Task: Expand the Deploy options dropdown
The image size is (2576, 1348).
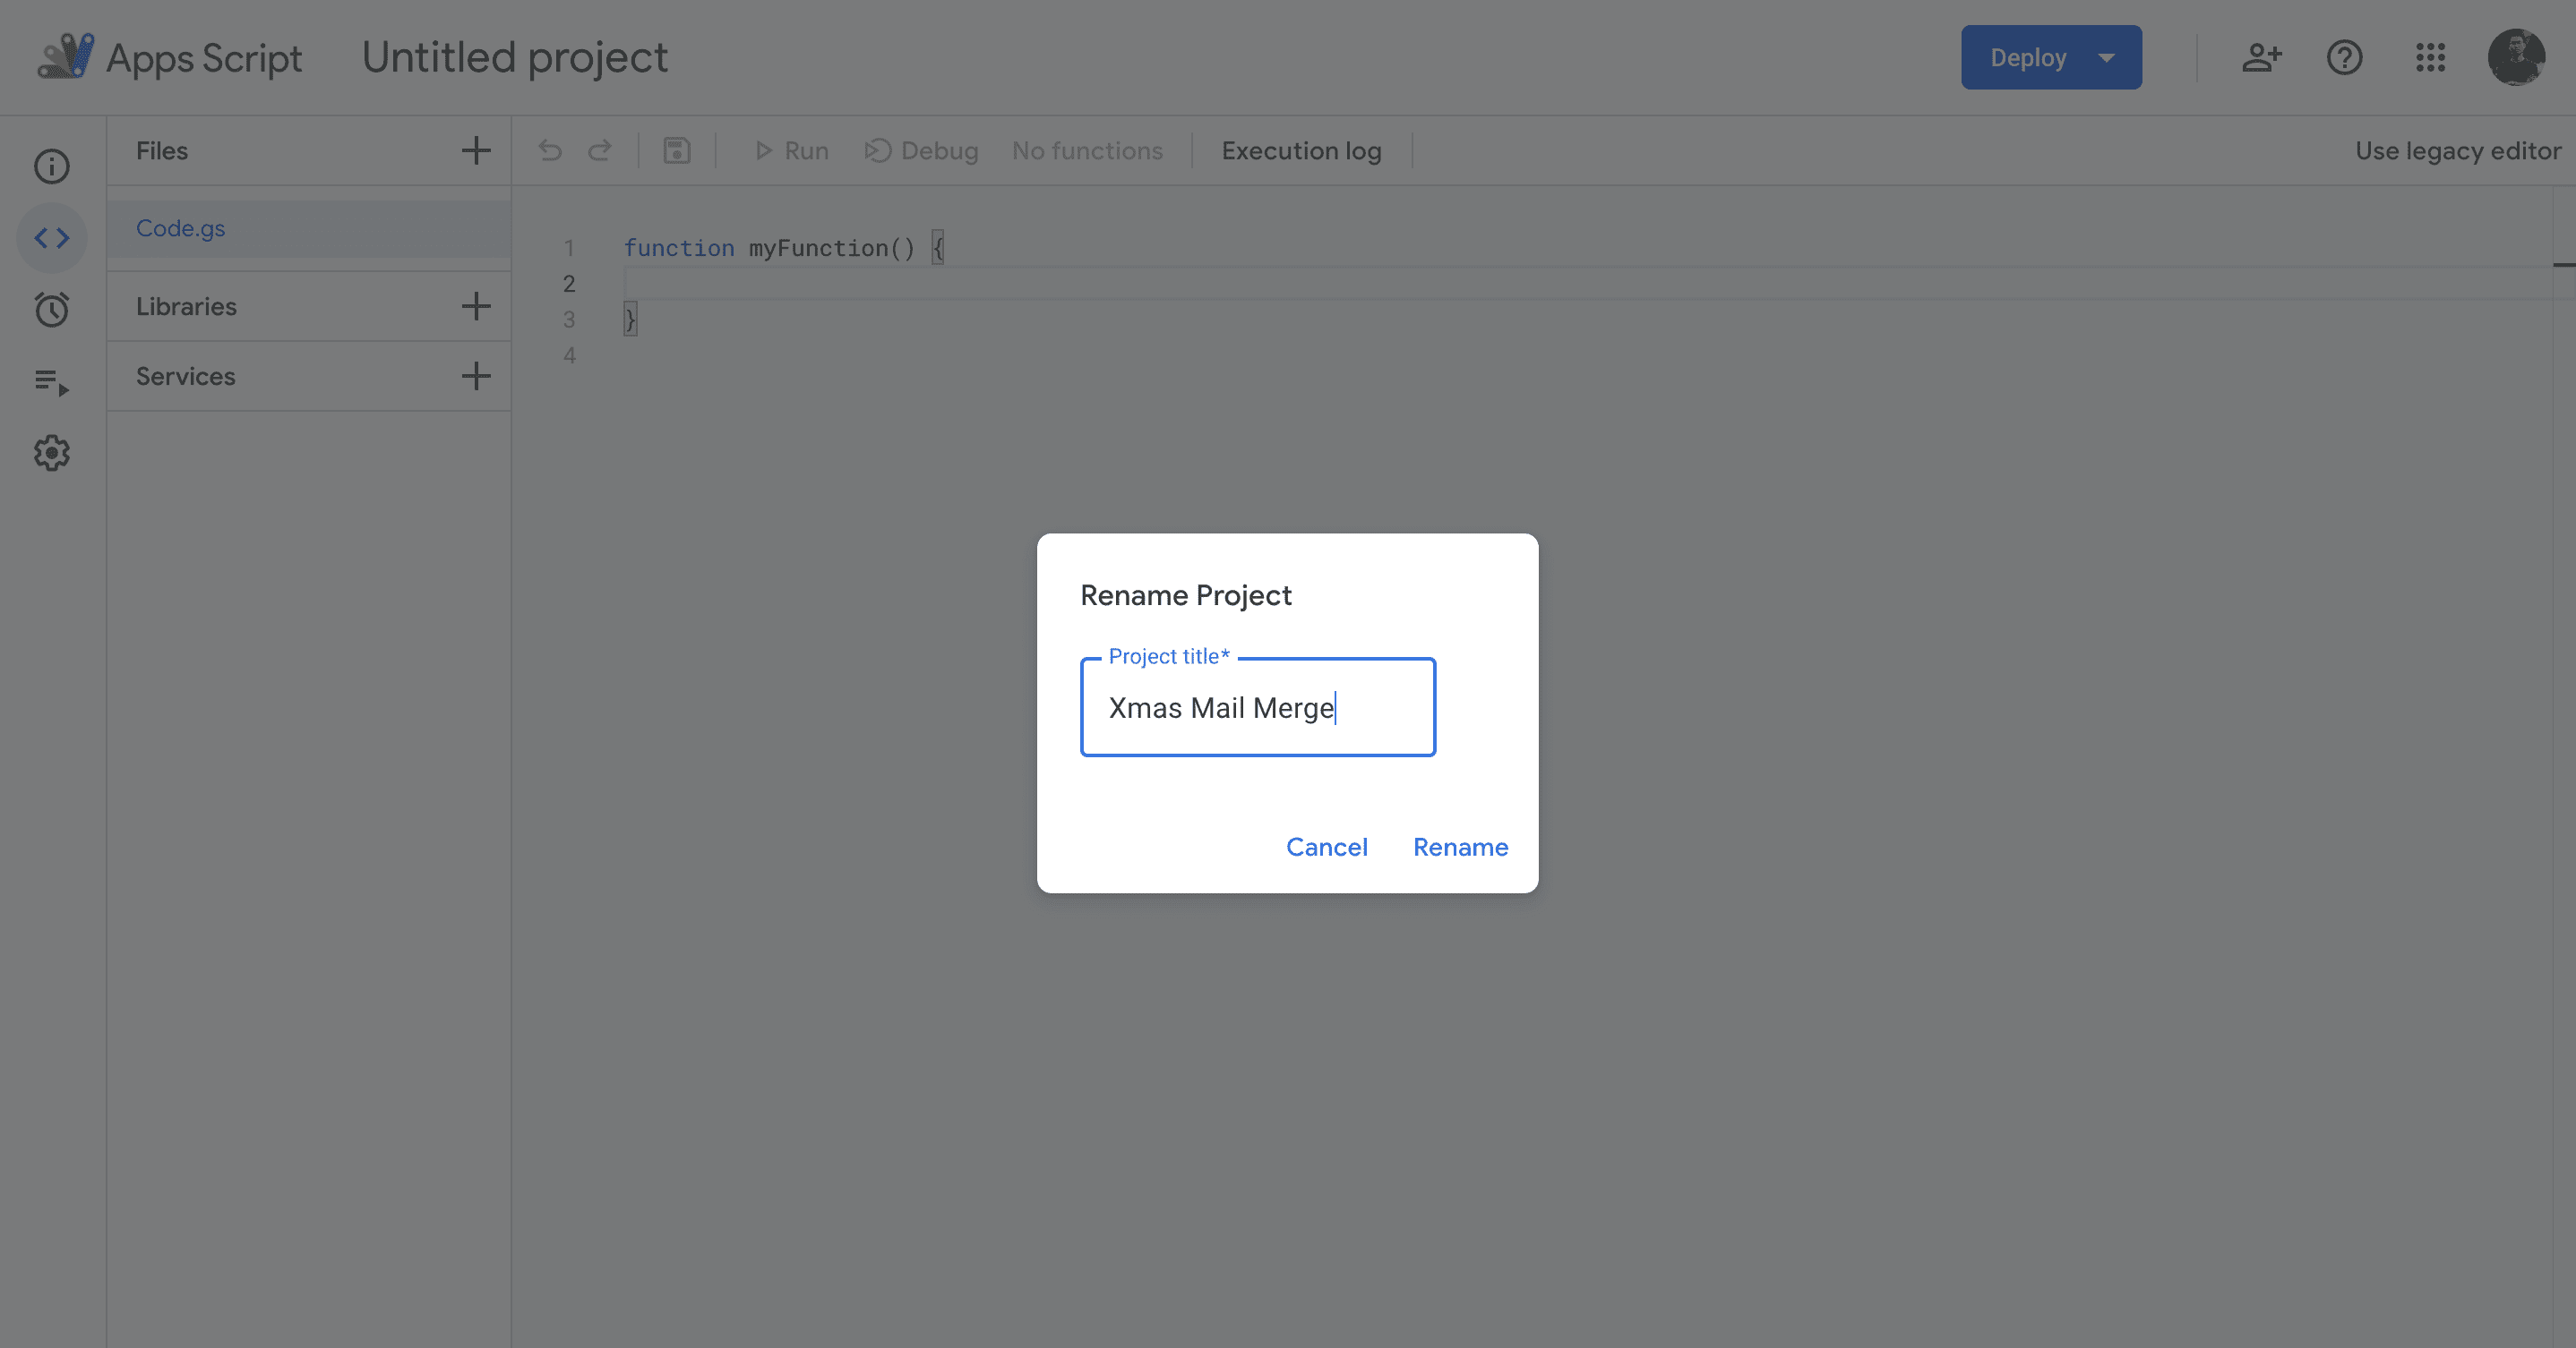Action: (x=2105, y=57)
